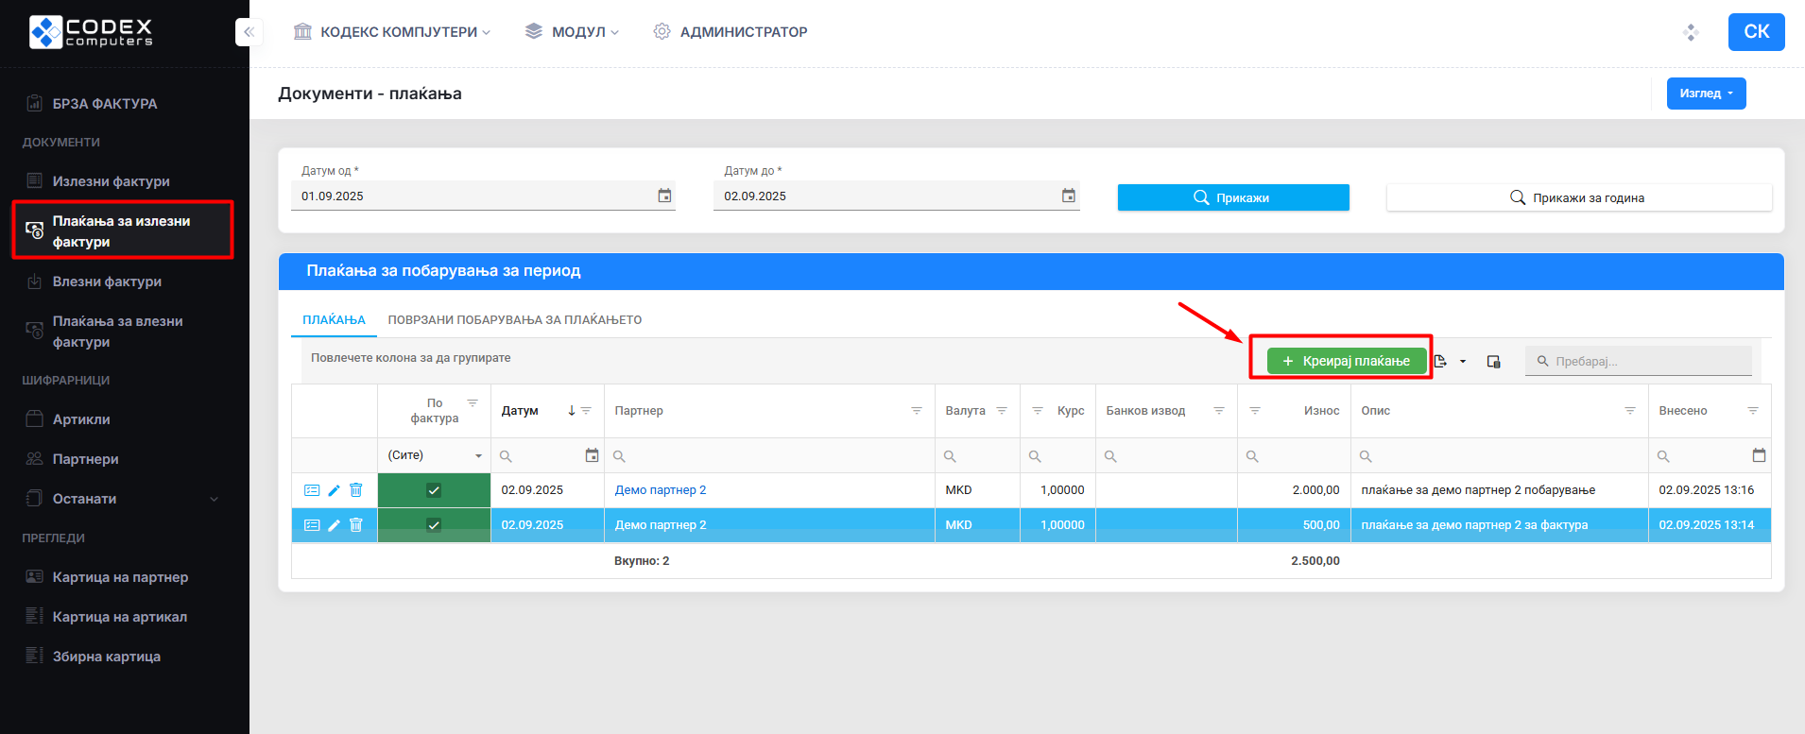
Task: Expand the Изглед dropdown button
Action: coord(1706,94)
